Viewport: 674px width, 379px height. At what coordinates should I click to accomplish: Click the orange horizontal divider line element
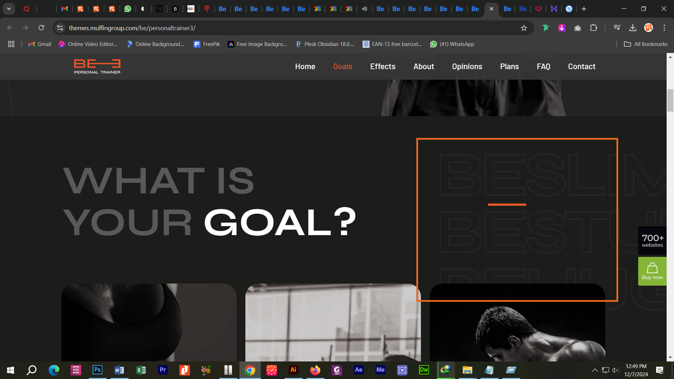[507, 204]
